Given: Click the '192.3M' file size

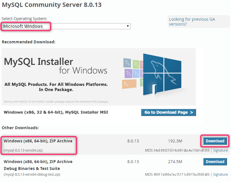Looking at the screenshot, I should click(175, 141).
